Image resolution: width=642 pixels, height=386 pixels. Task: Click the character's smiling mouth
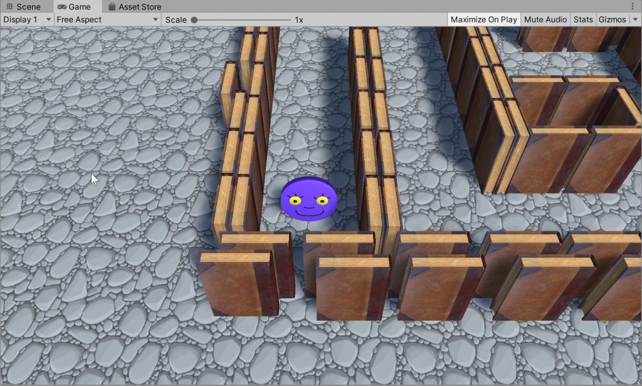click(x=308, y=213)
